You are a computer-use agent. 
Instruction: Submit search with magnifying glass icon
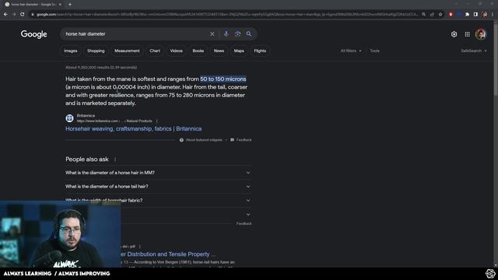(249, 34)
